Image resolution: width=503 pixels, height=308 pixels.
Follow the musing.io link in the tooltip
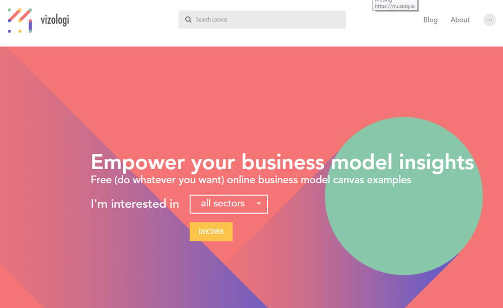coord(394,6)
